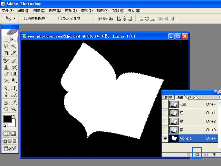Select the Zoom tool
This screenshot has width=221, height=166.
pos(14,109)
